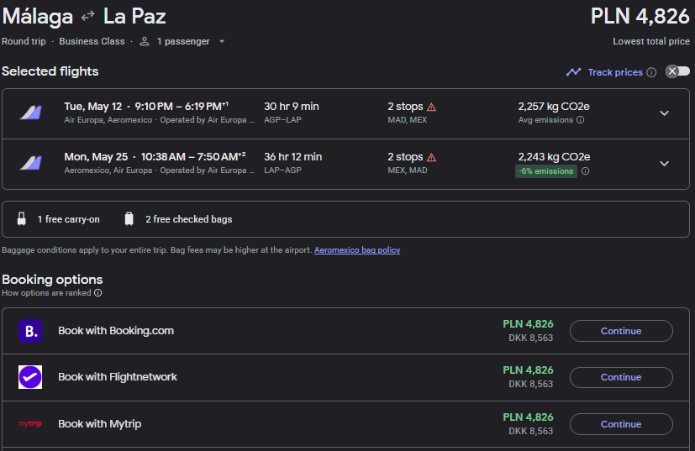Expand the Mon, May 25 flight details

(664, 164)
